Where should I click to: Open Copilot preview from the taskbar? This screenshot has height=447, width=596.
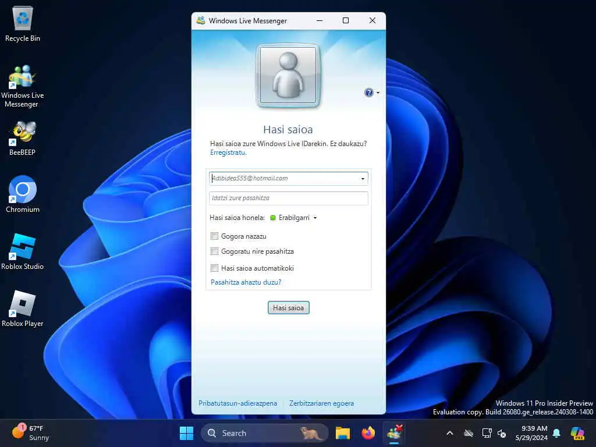(577, 433)
